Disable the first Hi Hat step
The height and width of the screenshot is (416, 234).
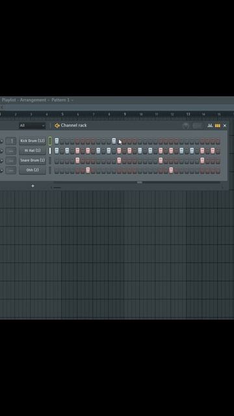coord(57,151)
